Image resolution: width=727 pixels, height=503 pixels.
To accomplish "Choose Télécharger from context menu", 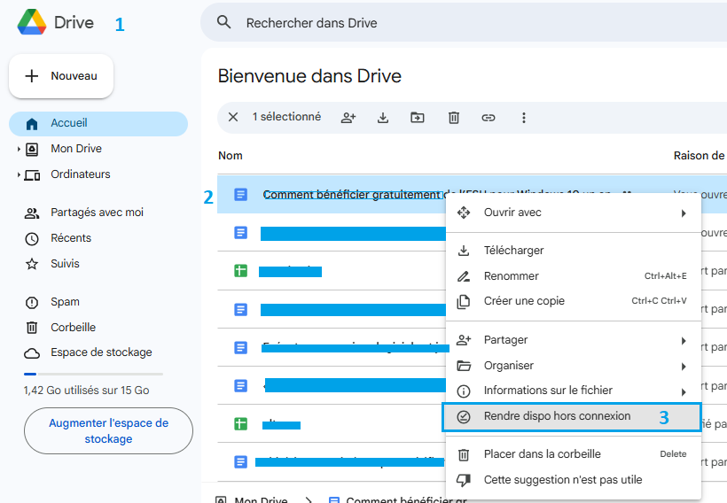I will point(513,251).
